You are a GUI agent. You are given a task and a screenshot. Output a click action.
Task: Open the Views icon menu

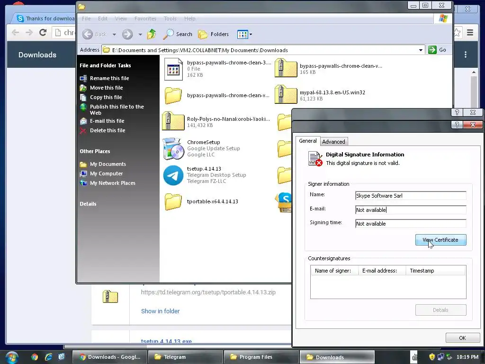pyautogui.click(x=244, y=34)
